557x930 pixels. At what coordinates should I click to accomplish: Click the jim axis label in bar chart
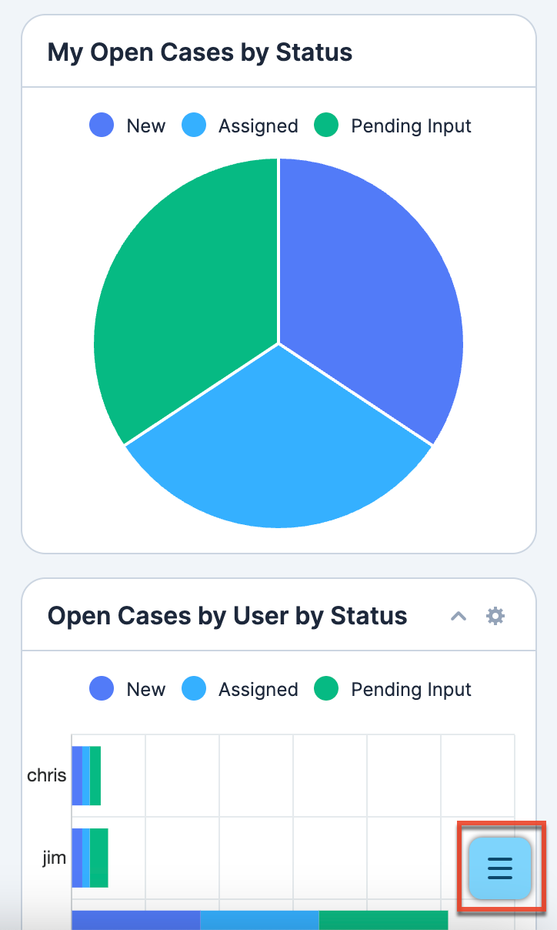click(x=54, y=858)
